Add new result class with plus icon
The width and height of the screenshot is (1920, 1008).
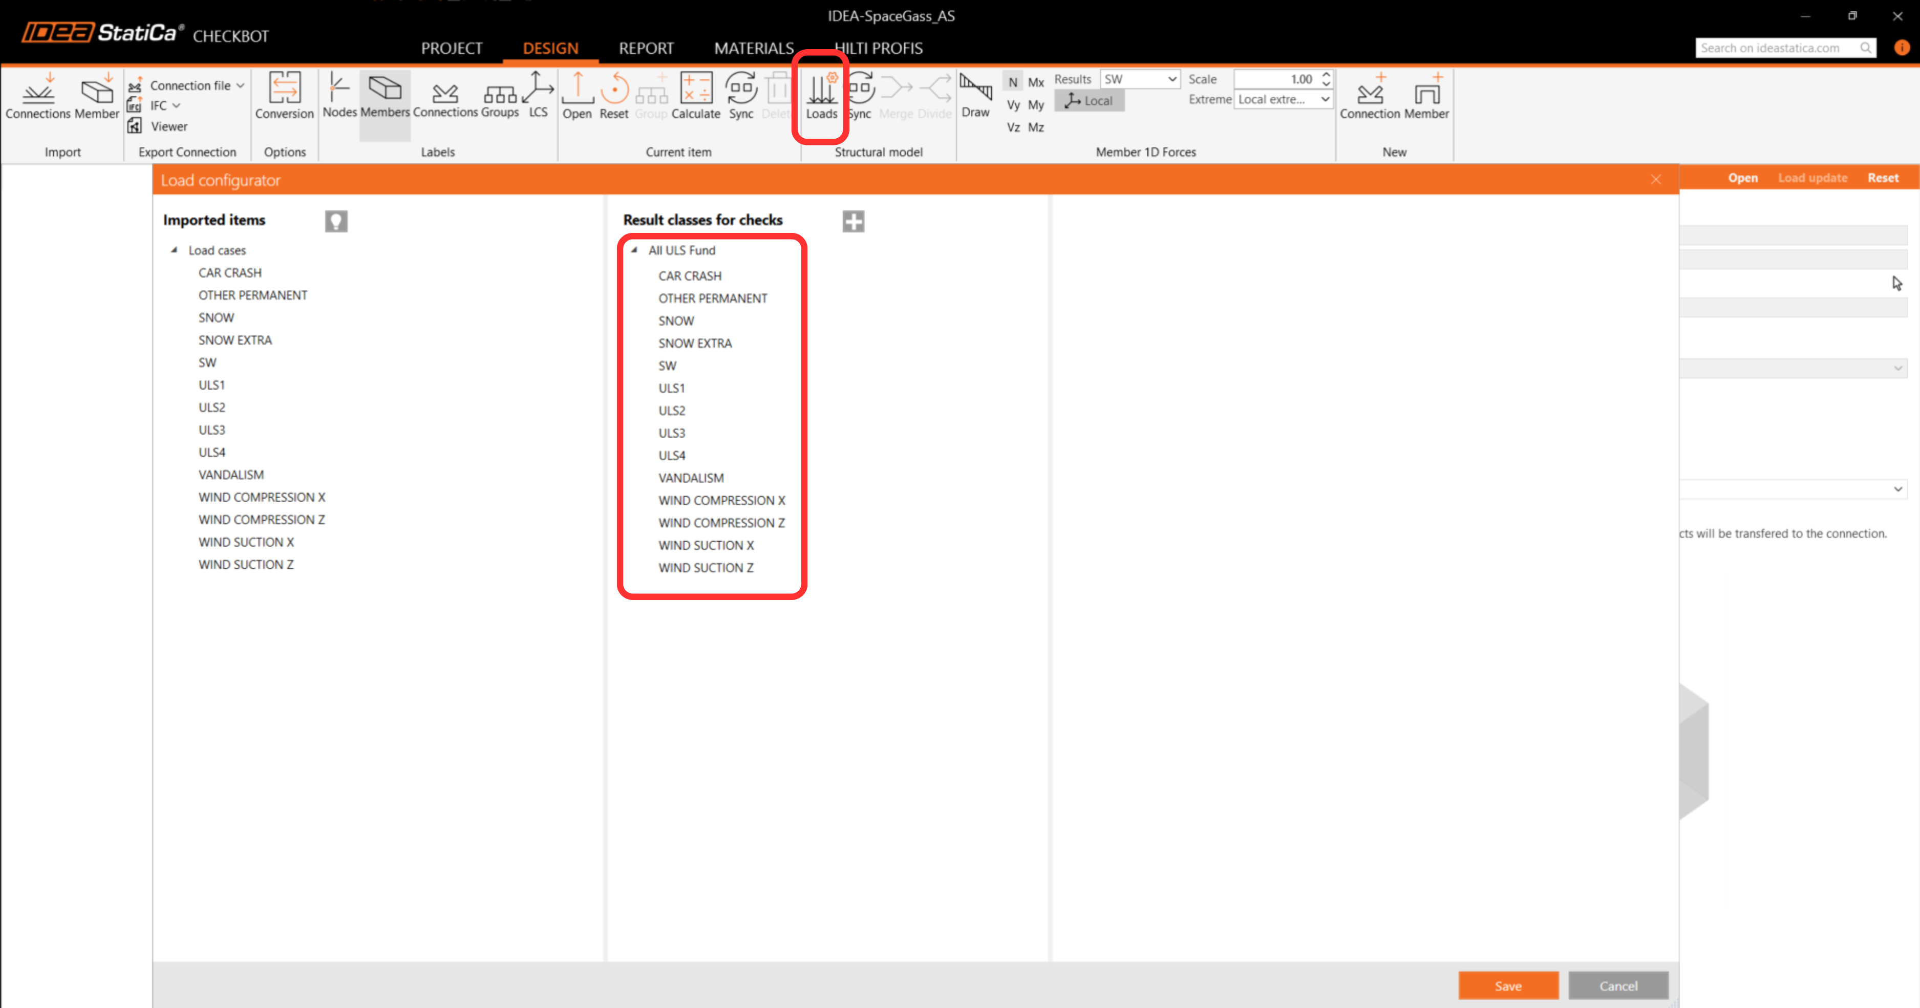coord(854,221)
